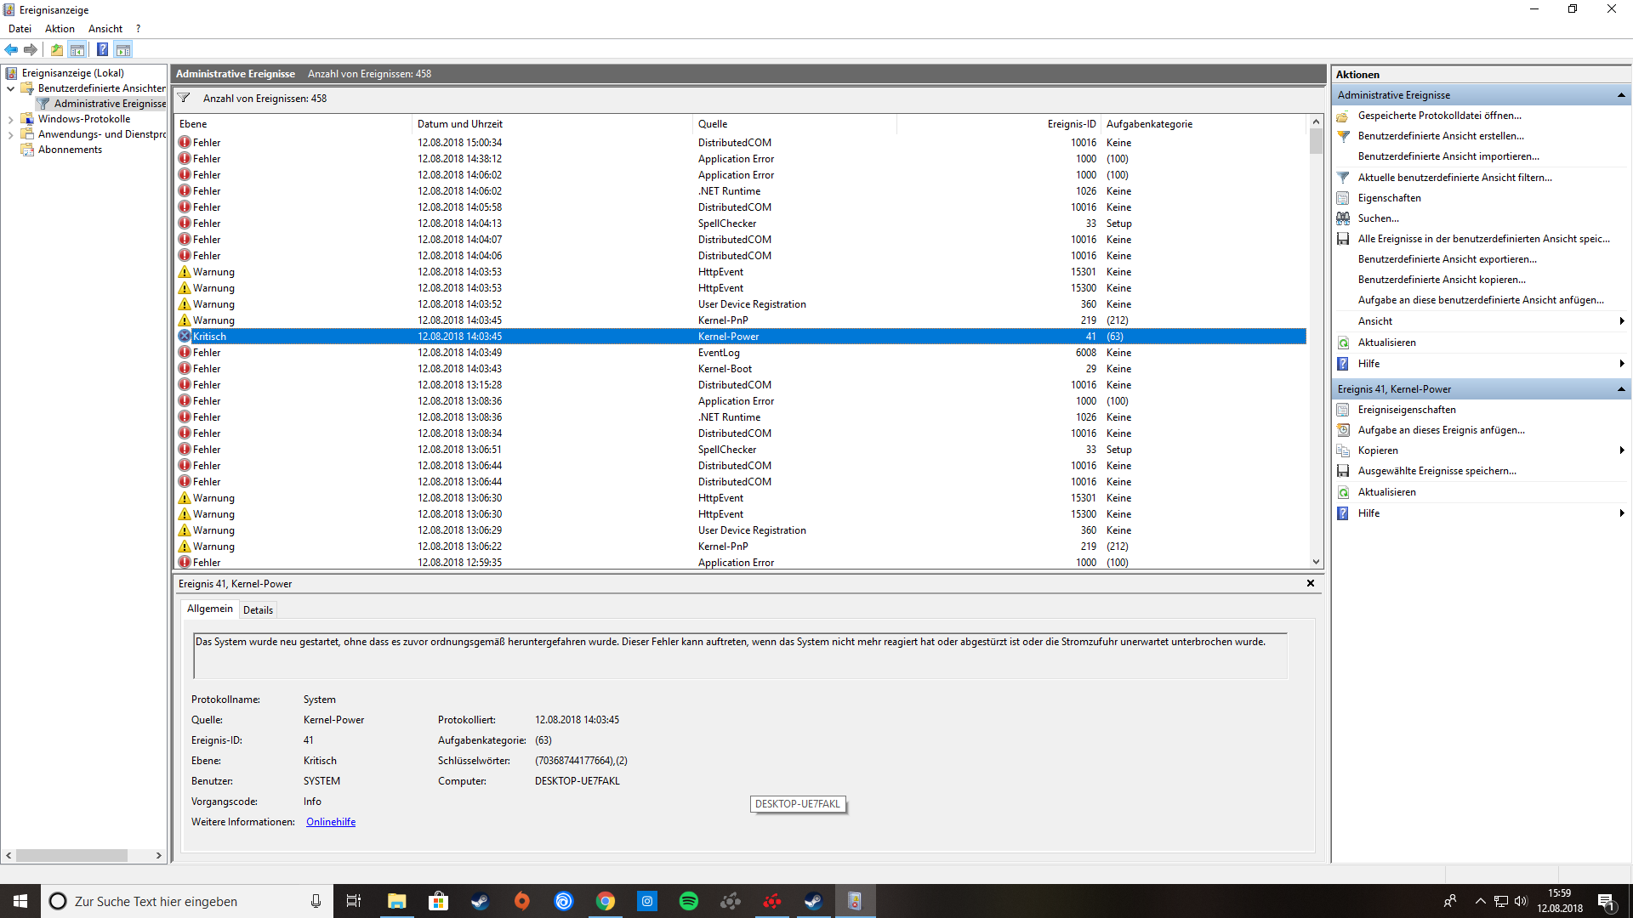This screenshot has width=1633, height=918.
Task: Switch to the Details tab
Action: click(258, 609)
